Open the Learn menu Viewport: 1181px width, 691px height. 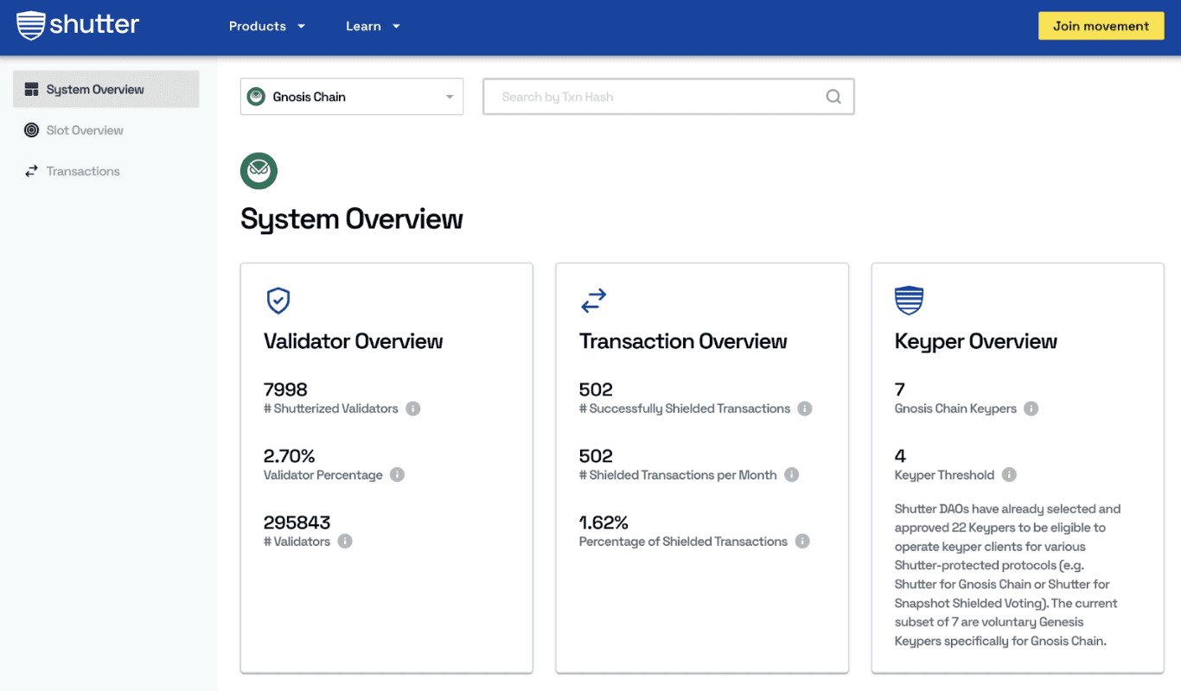pyautogui.click(x=373, y=26)
